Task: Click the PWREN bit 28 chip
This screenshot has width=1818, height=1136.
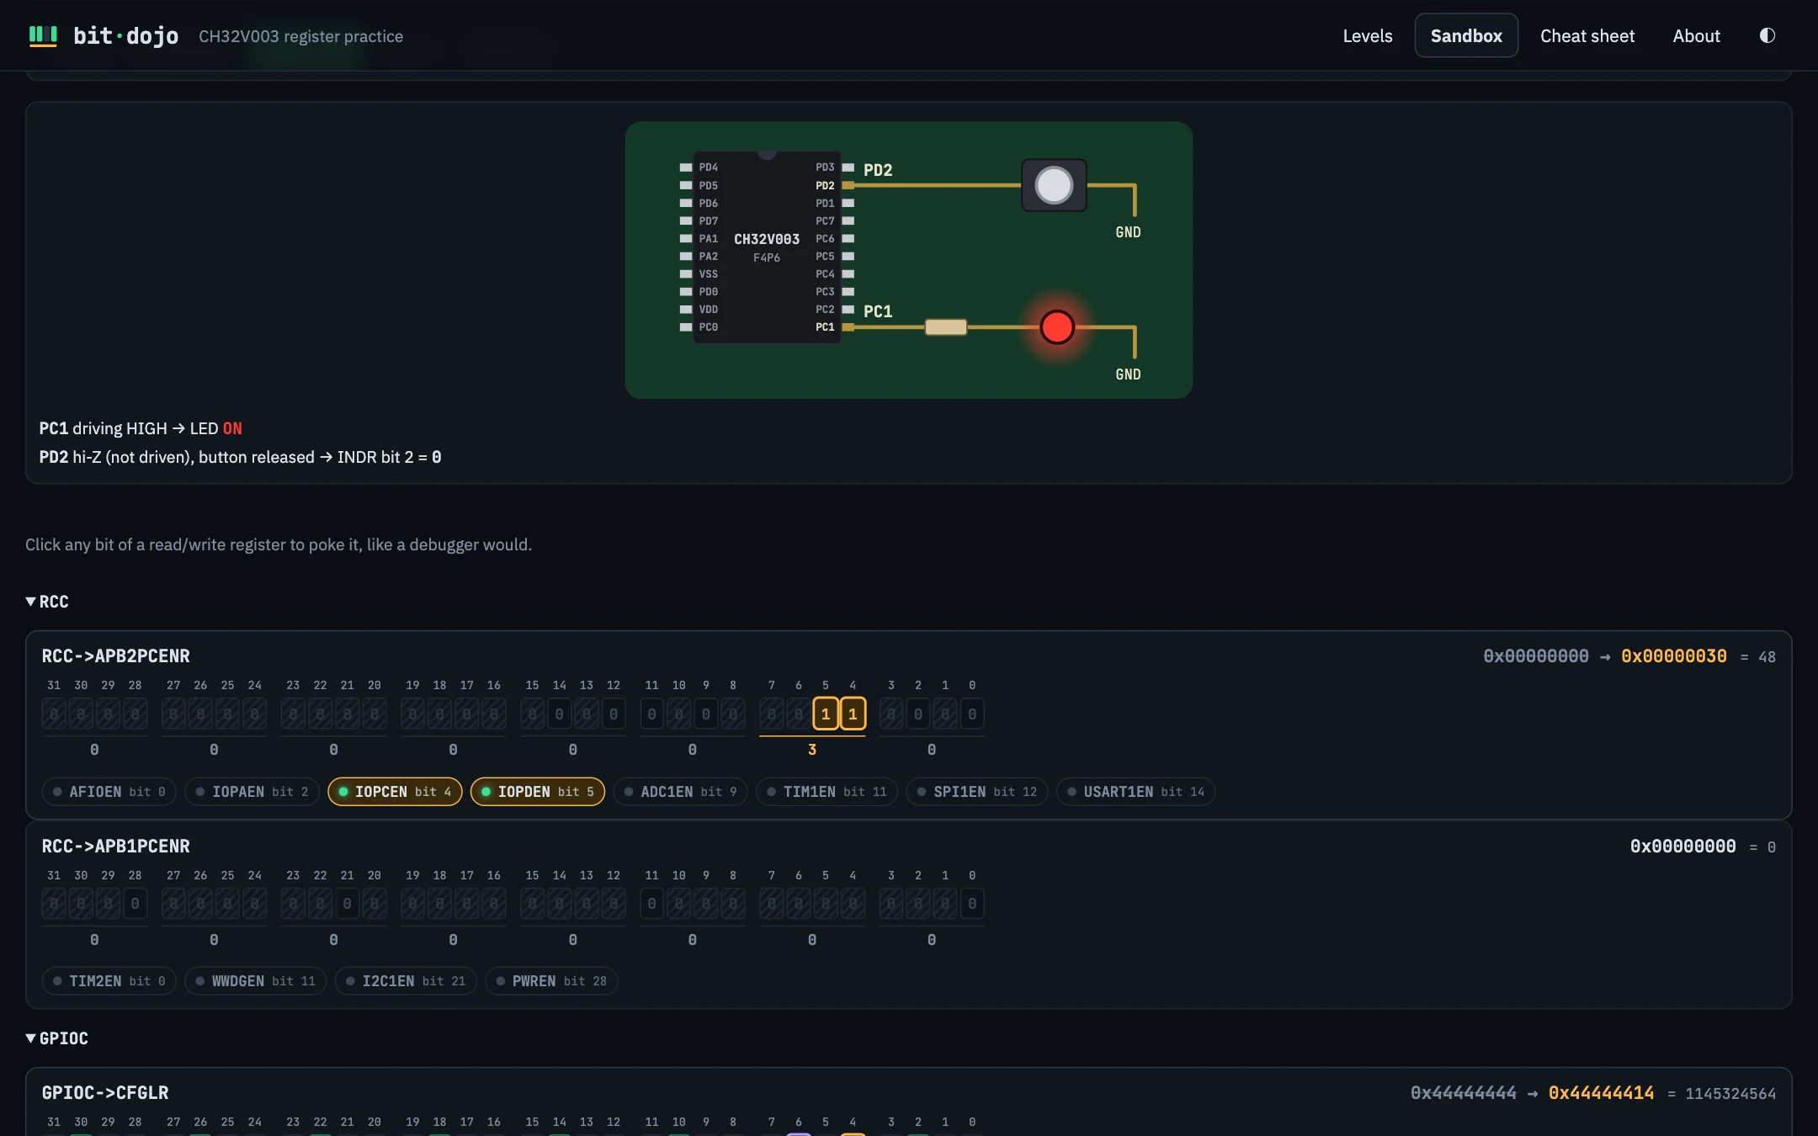Action: [551, 981]
